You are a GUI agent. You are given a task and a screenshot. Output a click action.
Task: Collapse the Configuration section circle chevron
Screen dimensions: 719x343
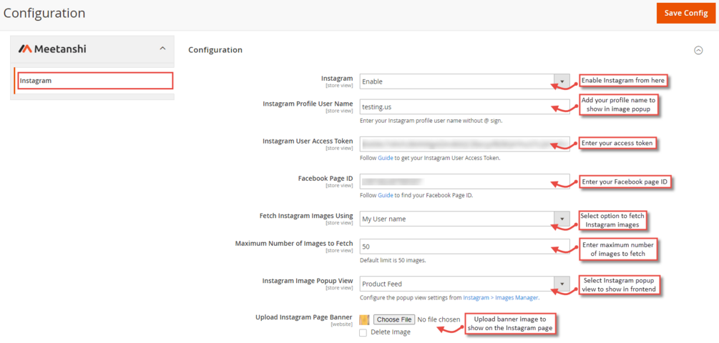pyautogui.click(x=698, y=50)
